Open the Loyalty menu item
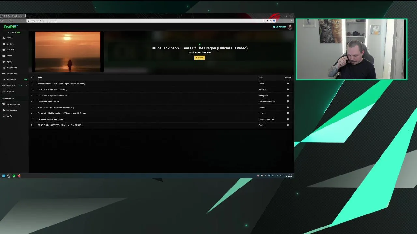Image resolution: width=417 pixels, height=234 pixels. pyautogui.click(x=9, y=61)
